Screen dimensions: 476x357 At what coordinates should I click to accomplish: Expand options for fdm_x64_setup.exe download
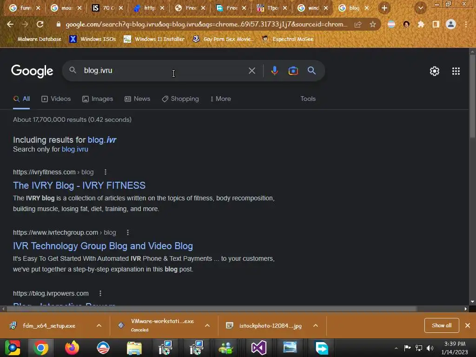click(99, 325)
